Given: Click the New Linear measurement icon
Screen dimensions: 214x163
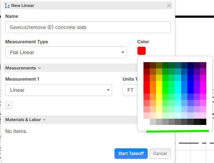Looking at the screenshot, I should point(7,6).
